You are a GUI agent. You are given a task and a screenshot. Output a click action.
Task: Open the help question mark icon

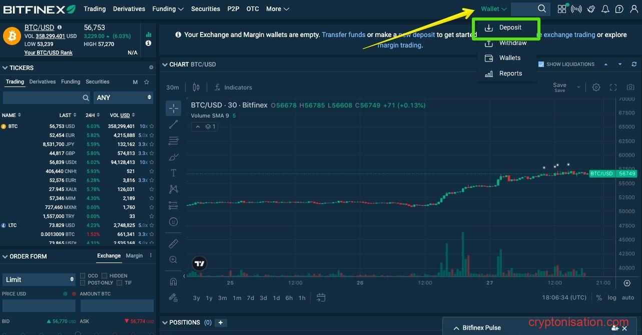619,9
